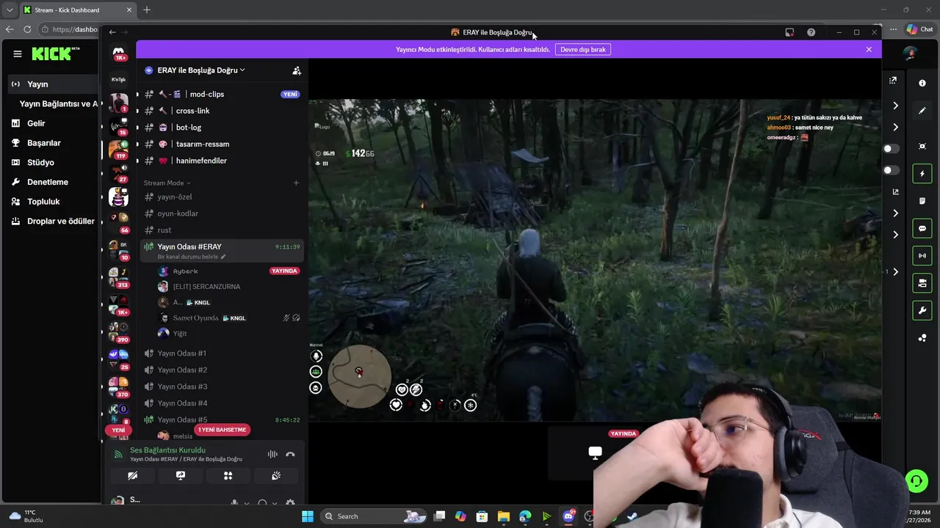The height and width of the screenshot is (528, 940).
Task: Toggle Discord headphone deafen
Action: click(x=262, y=503)
